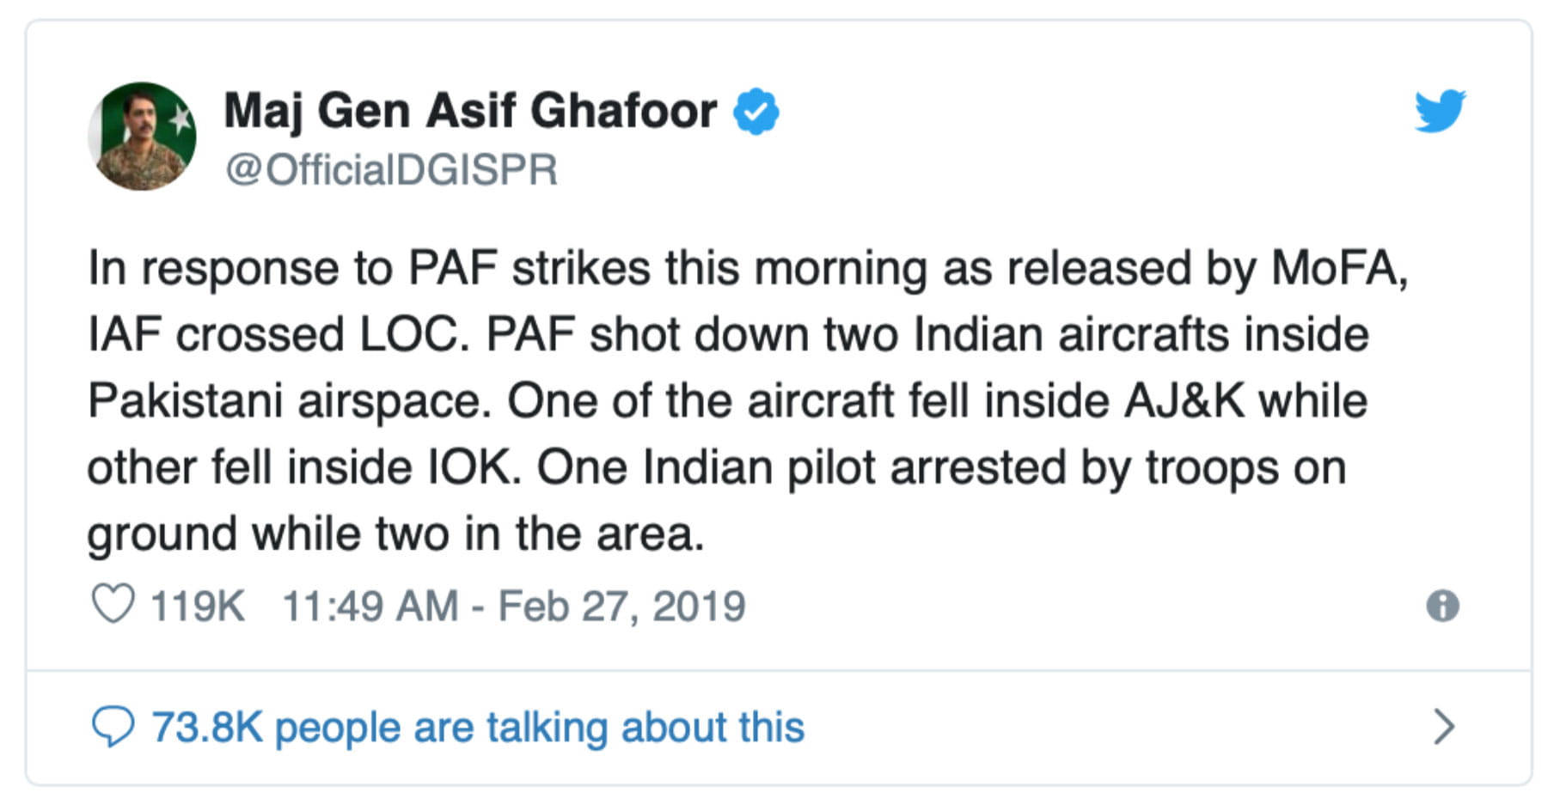Click the tweet's first line mentioning MoFA
The width and height of the screenshot is (1554, 811).
748,267
